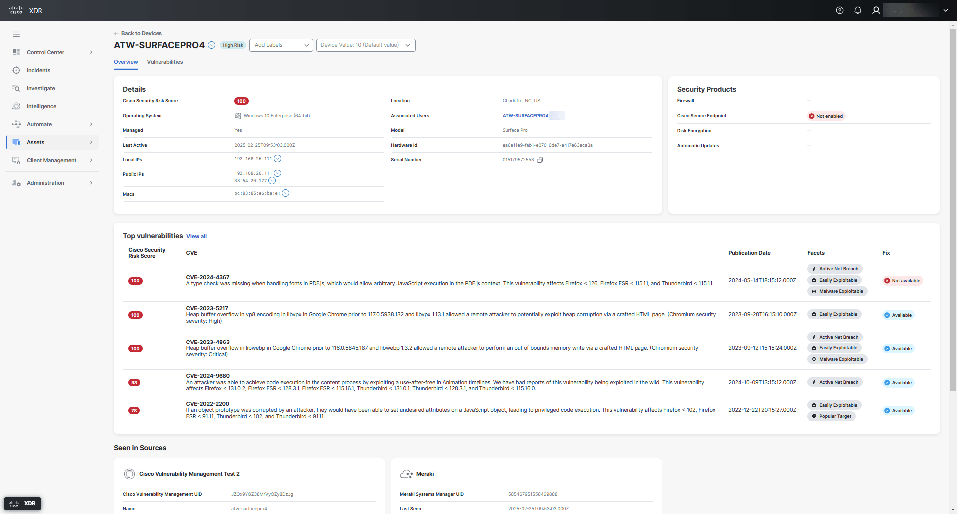Image resolution: width=957 pixels, height=514 pixels.
Task: Click Easily Exploitable facet for CVE-2024-4367
Action: 834,280
